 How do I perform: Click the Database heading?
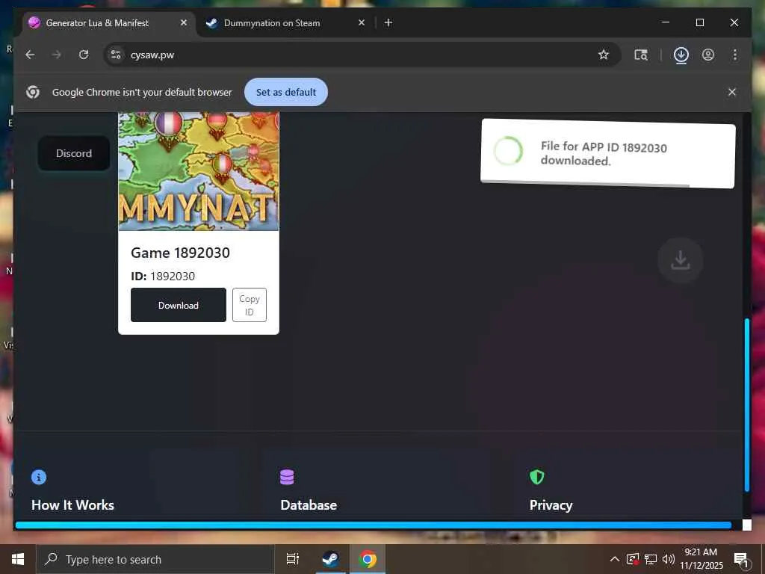[309, 504]
